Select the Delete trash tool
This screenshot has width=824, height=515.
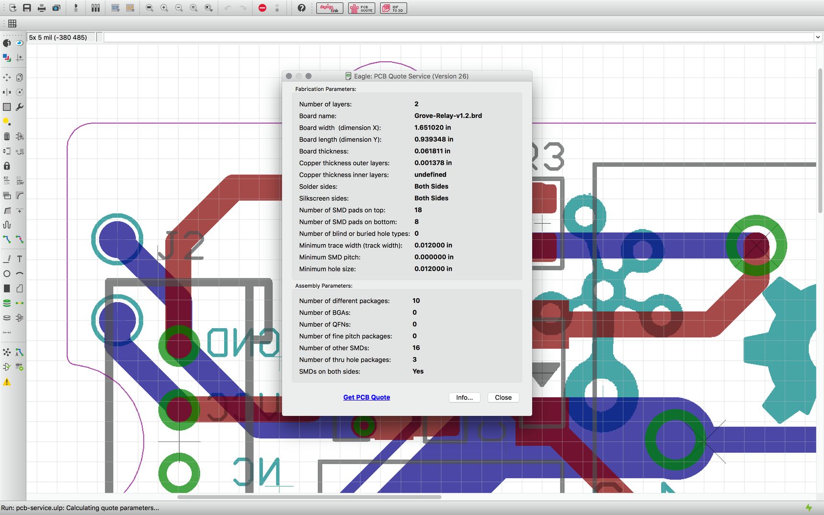point(7,137)
